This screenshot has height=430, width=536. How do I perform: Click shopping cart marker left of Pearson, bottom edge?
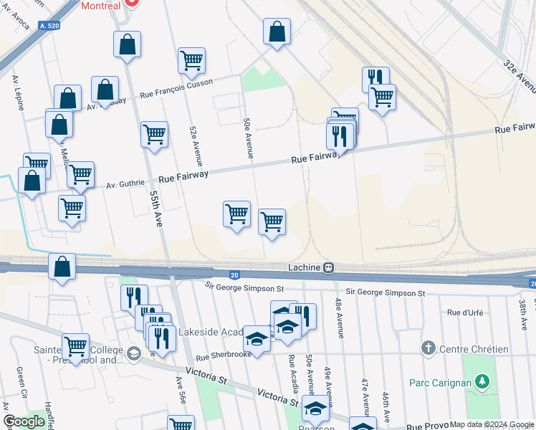[x=181, y=423]
